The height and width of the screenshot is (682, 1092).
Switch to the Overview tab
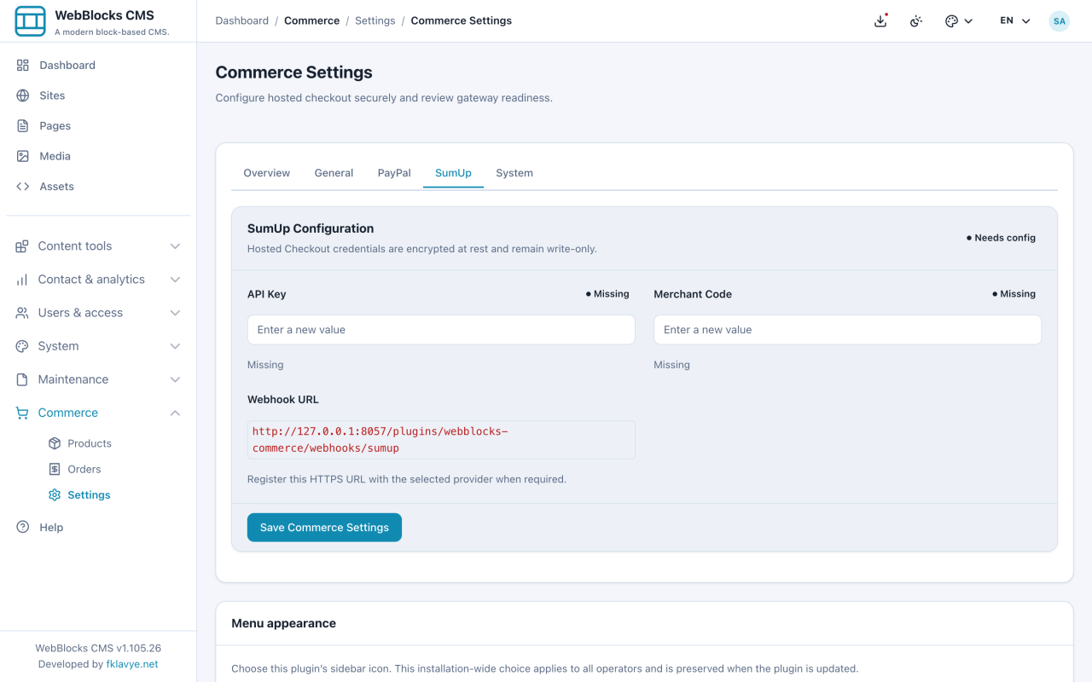pyautogui.click(x=267, y=172)
